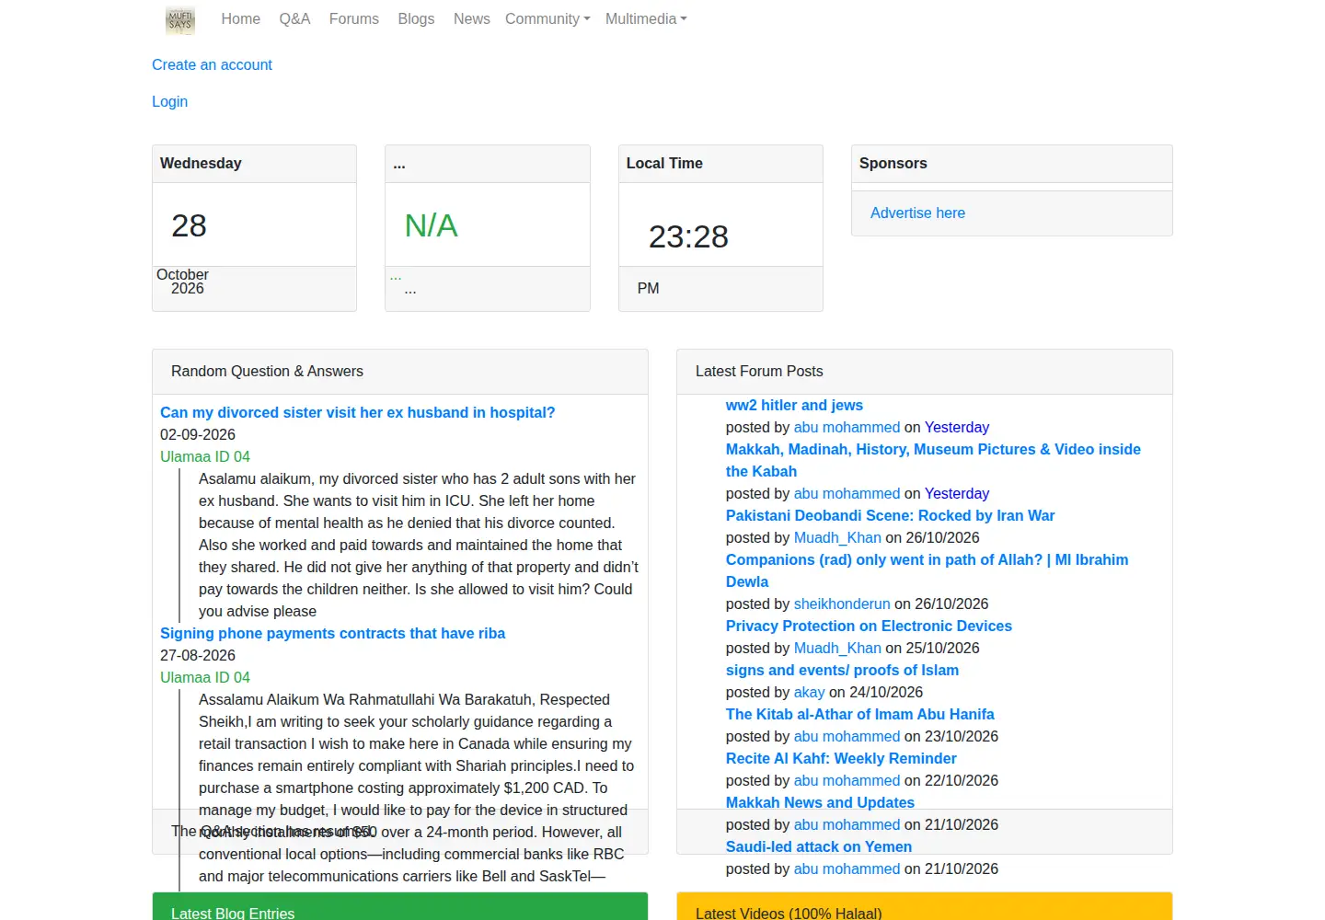Open the Advertise here sponsor link
The height and width of the screenshot is (920, 1325).
(917, 213)
